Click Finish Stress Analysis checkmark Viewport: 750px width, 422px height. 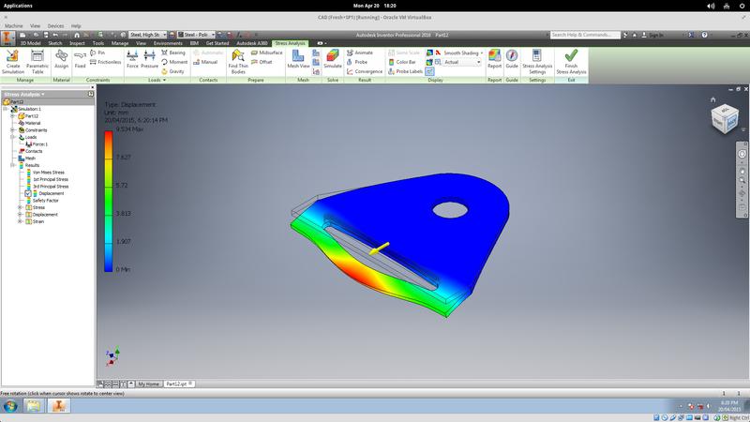[571, 59]
